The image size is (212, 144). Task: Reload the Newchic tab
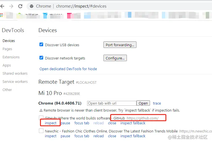point(99,136)
